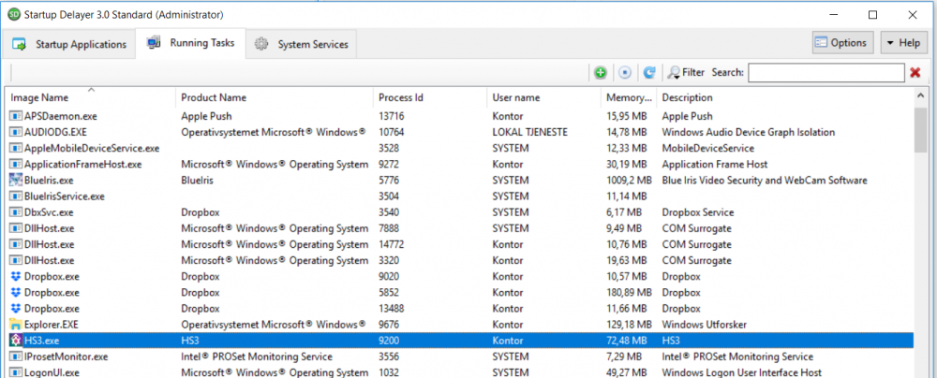
Task: Click the first Dropbox.exe icon
Action: [16, 276]
